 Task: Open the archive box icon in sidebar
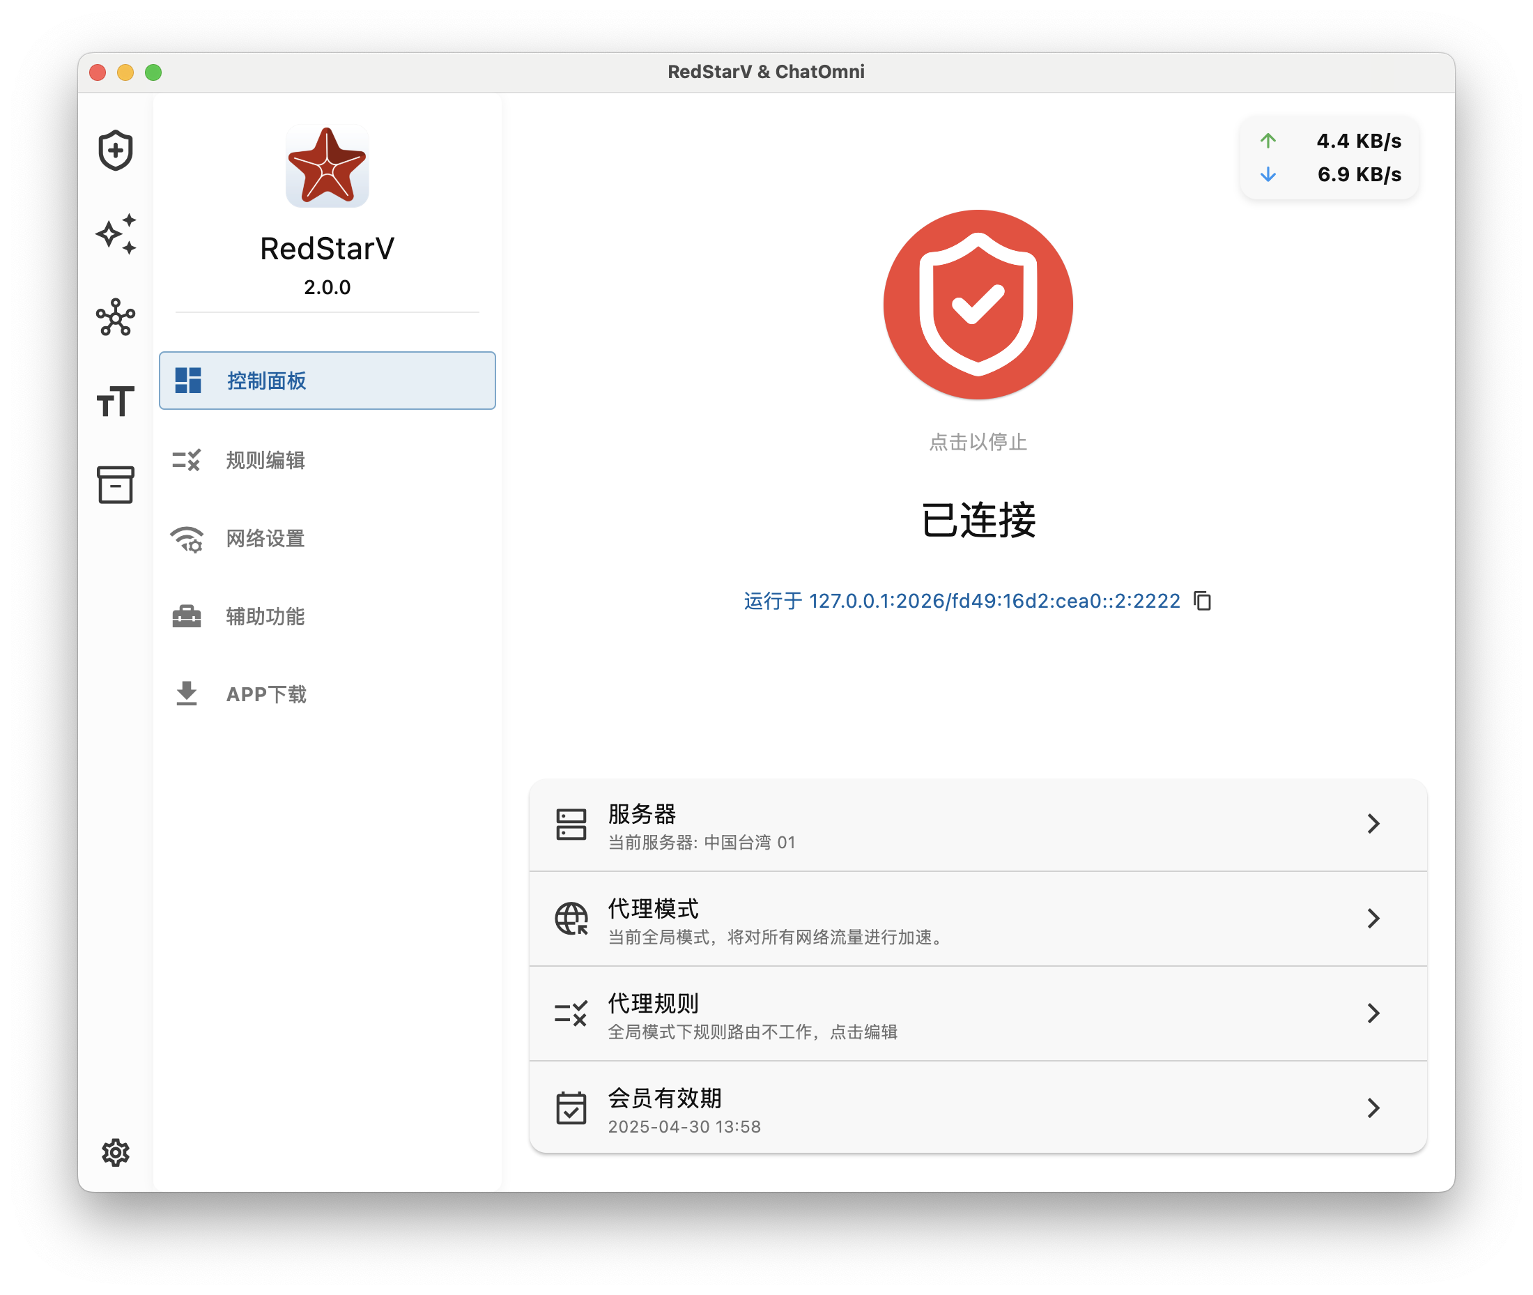click(x=115, y=484)
